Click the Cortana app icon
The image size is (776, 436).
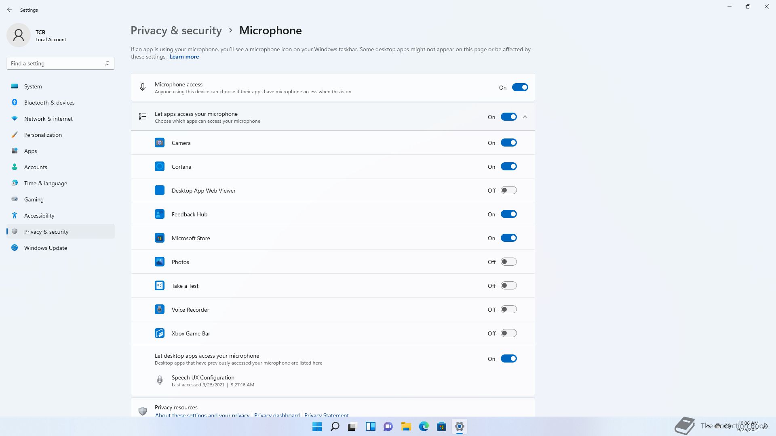(x=160, y=166)
